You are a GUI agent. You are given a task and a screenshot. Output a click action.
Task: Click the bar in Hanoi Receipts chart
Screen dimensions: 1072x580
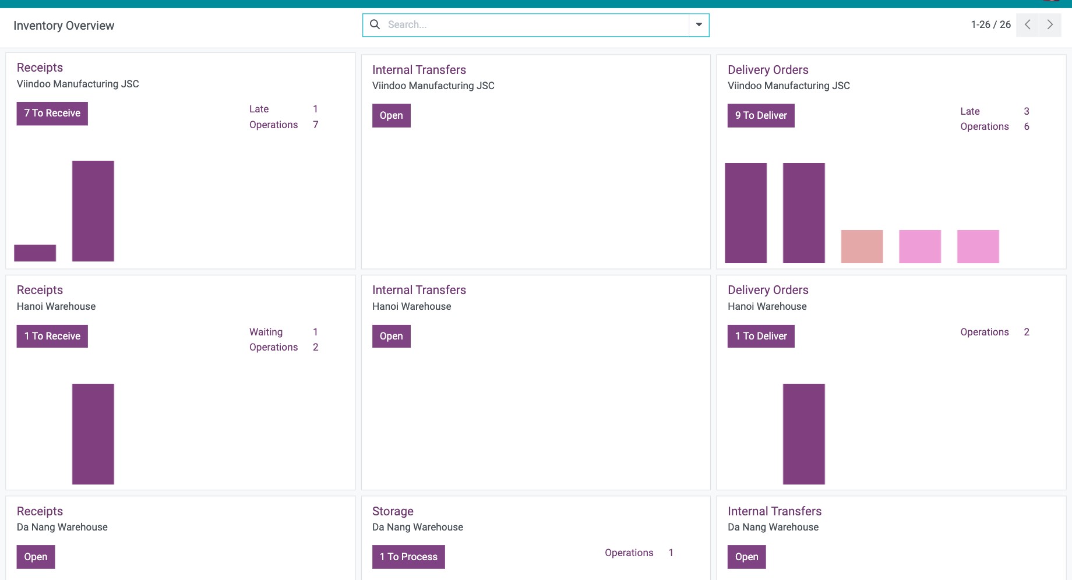(x=93, y=434)
